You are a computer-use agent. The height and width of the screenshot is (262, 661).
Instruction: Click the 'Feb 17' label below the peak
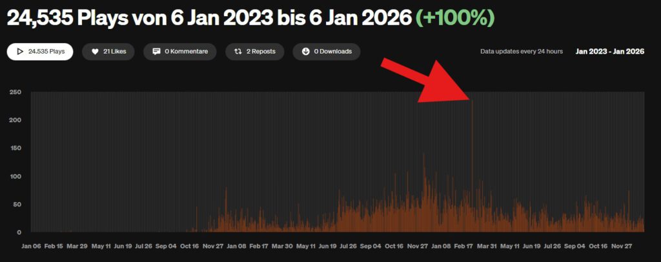coord(463,246)
